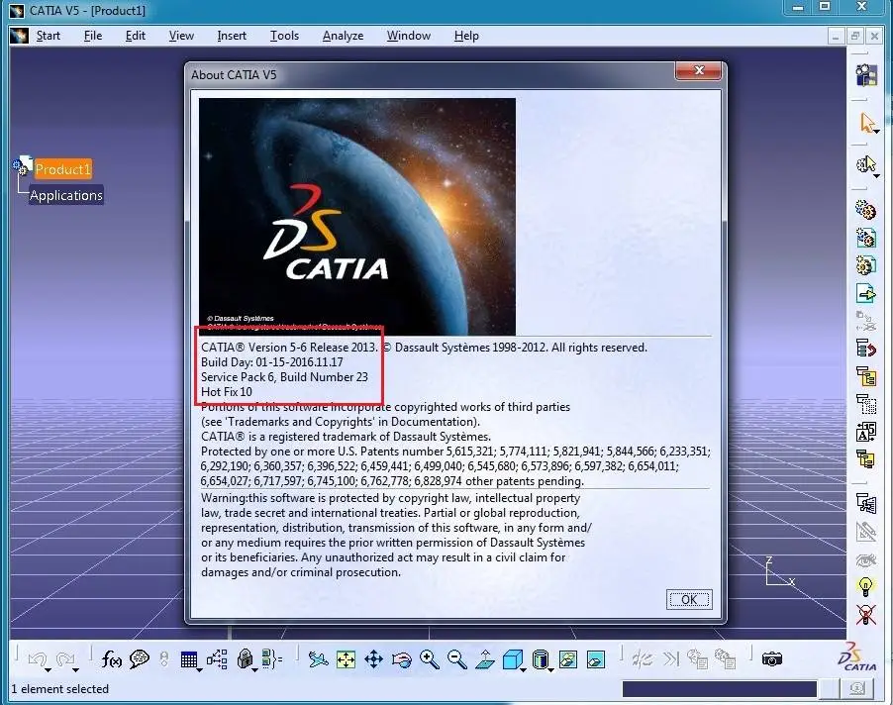
Task: Open the Edit menu
Action: click(x=135, y=36)
